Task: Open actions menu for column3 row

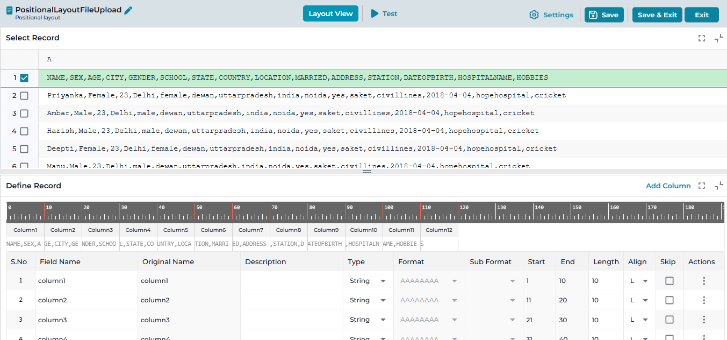Action: (x=704, y=320)
